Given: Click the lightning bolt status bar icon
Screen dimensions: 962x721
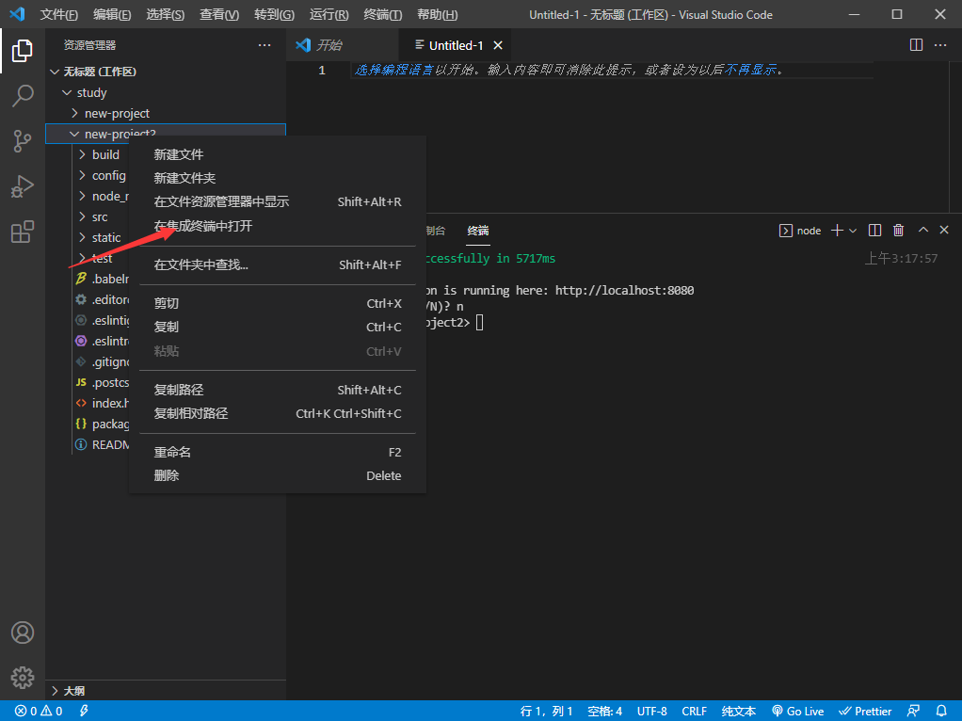Looking at the screenshot, I should 84,711.
